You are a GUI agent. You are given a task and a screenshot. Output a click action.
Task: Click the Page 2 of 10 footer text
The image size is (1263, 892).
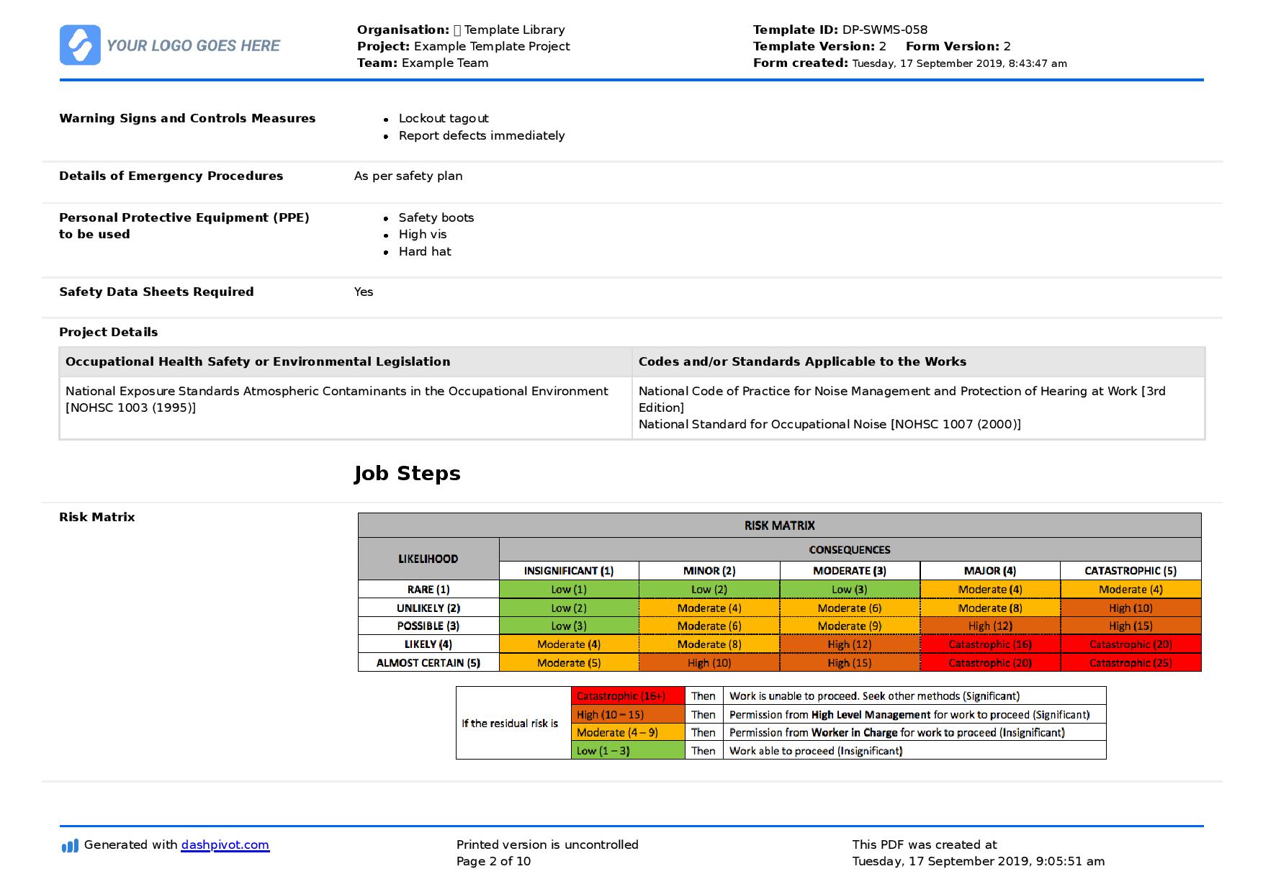493,862
